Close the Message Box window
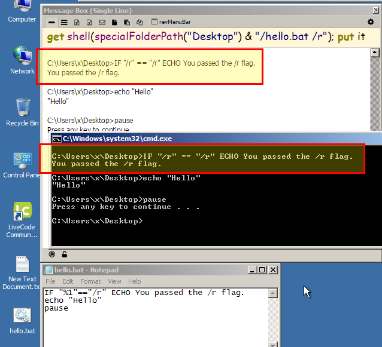 coord(375,10)
